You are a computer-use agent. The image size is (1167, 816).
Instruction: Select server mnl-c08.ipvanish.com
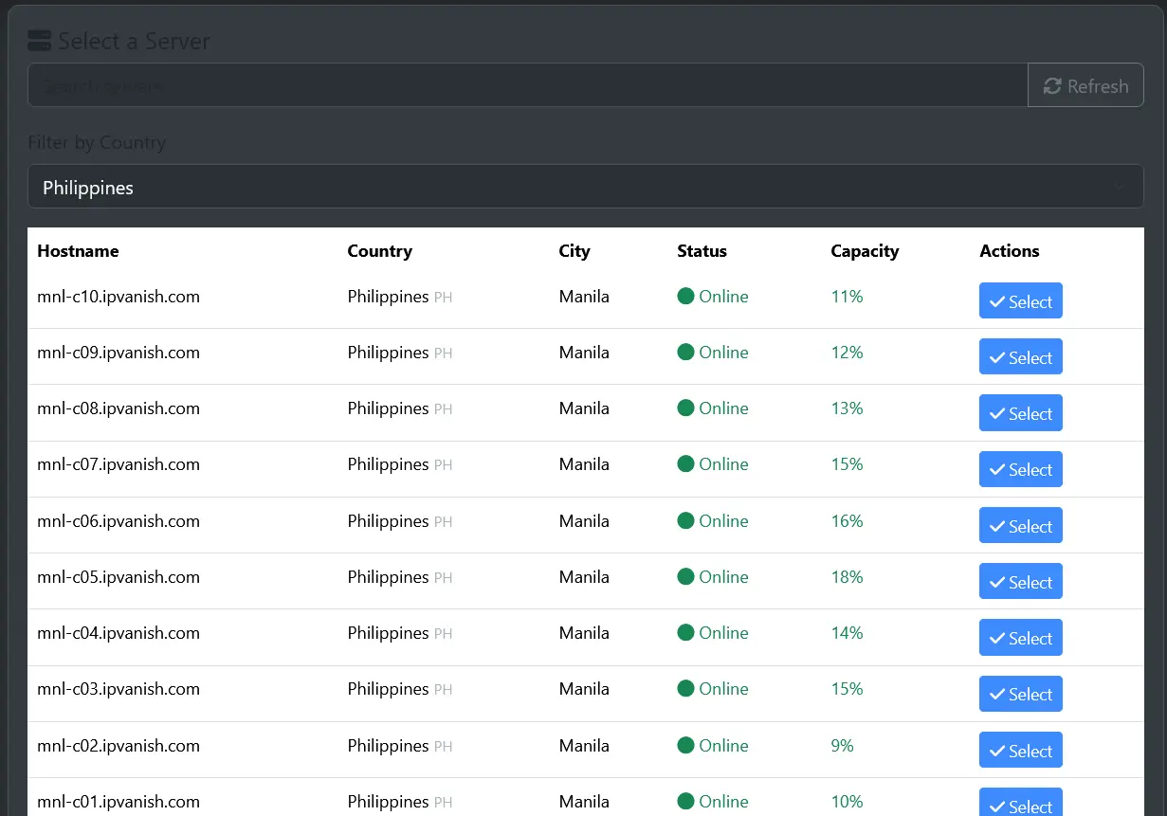tap(1021, 413)
